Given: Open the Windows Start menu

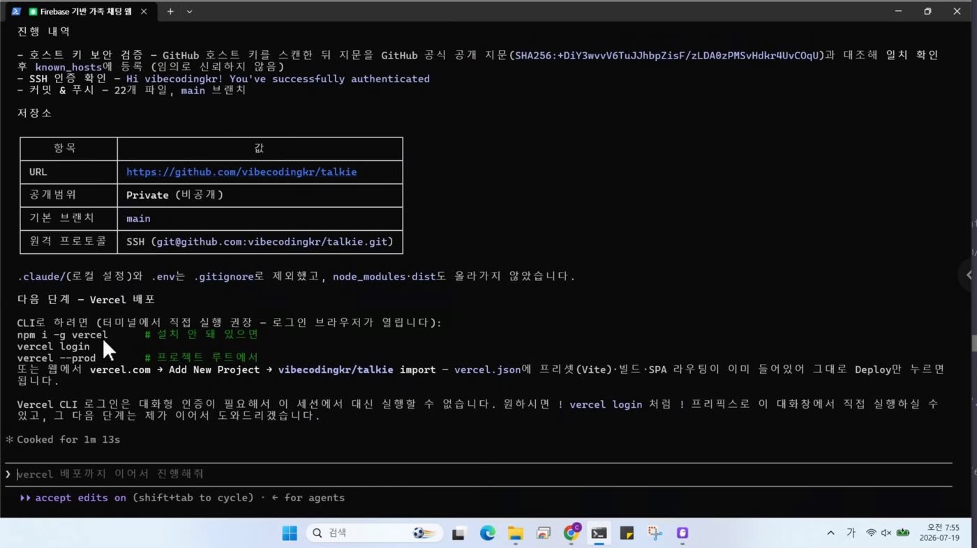Looking at the screenshot, I should (x=290, y=533).
